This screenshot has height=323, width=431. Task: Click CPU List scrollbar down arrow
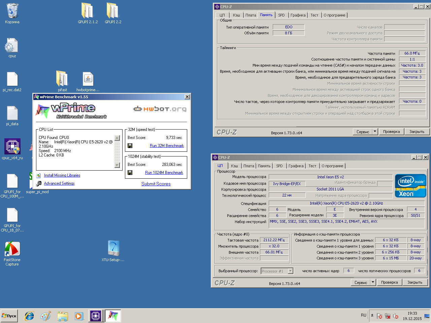point(117,165)
